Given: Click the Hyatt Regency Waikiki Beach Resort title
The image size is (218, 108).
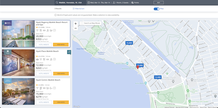Looking at the screenshot, I should point(52,23).
